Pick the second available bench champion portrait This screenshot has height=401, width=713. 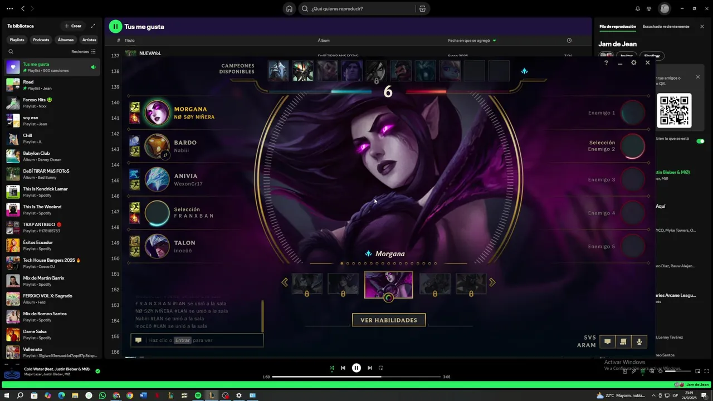tap(303, 71)
